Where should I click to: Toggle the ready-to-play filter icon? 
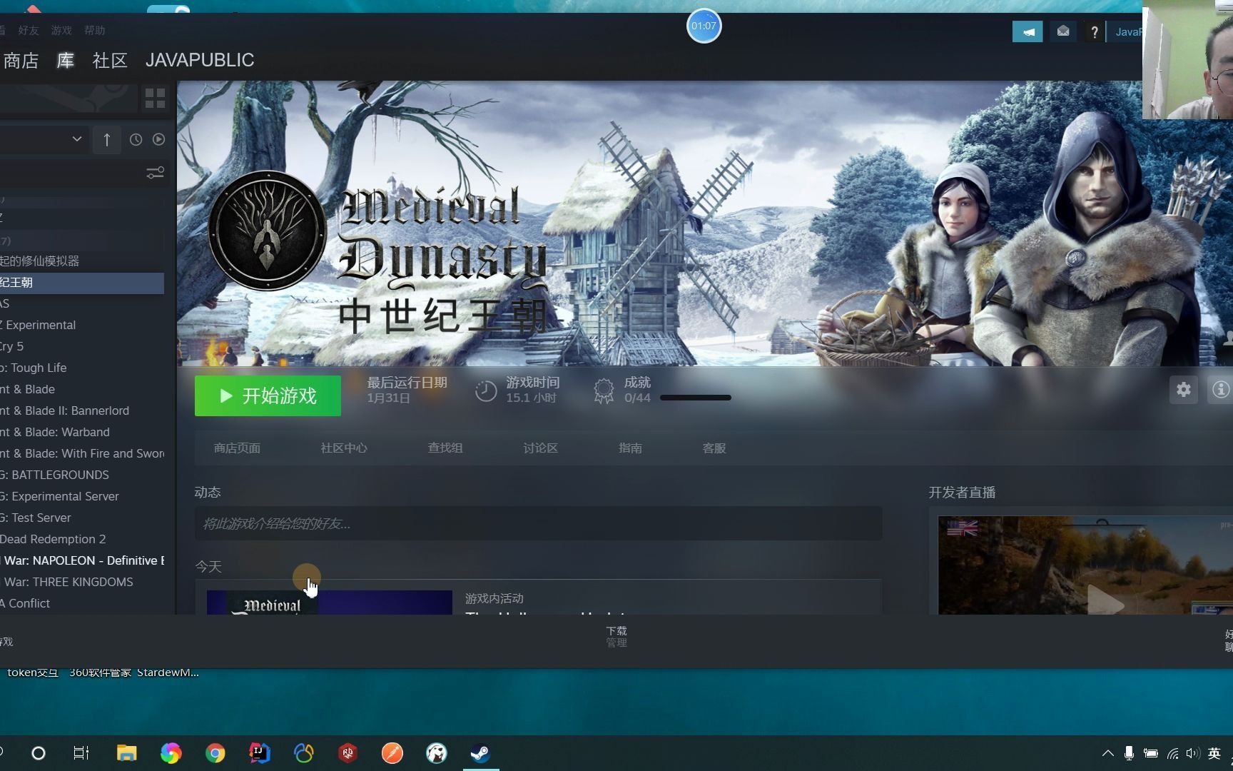[158, 140]
